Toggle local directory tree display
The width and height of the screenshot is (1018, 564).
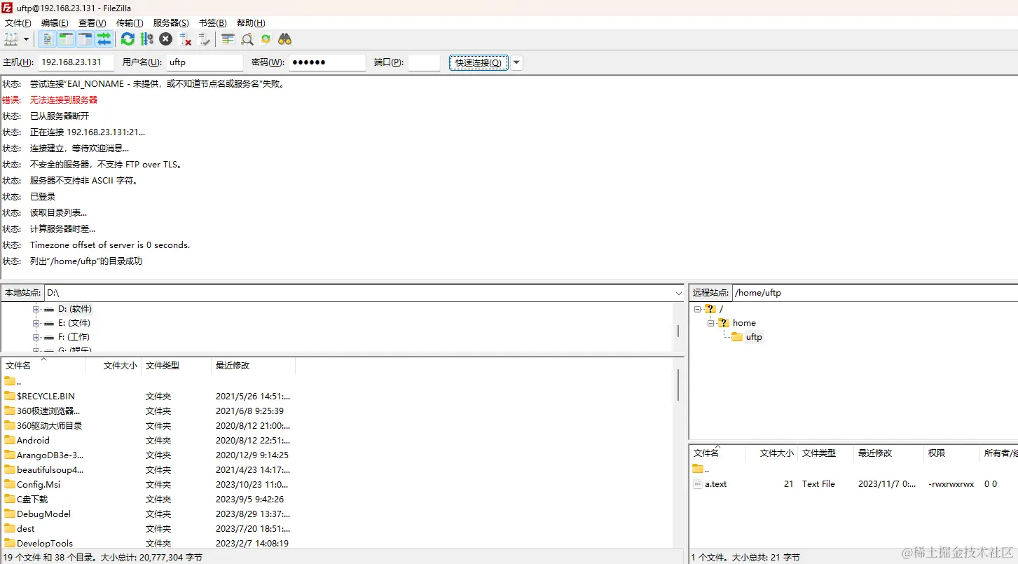coord(66,39)
